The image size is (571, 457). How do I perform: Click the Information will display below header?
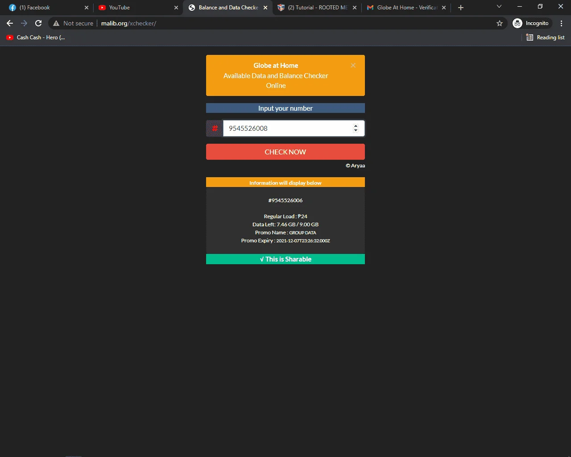tap(285, 183)
